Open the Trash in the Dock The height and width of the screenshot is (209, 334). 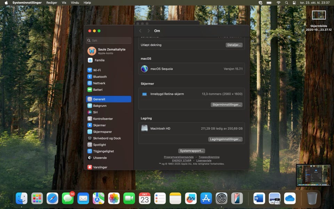[x=312, y=198]
